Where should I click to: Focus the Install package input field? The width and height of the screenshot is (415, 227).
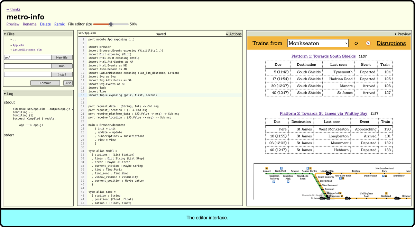click(28, 74)
